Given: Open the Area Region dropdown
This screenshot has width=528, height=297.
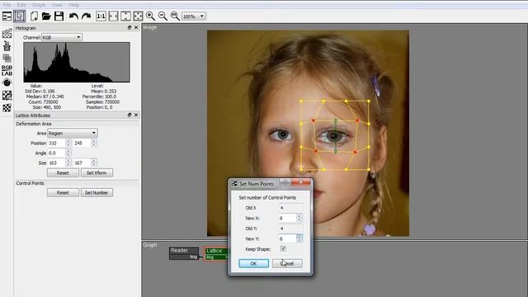Looking at the screenshot, I should point(73,133).
